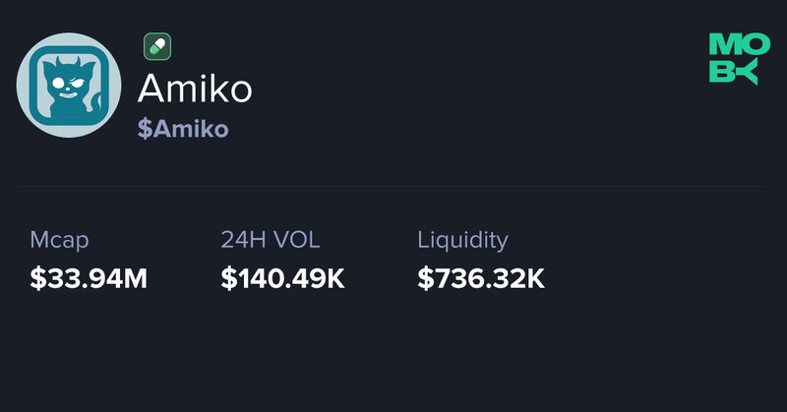Select the $33.94M market cap value
The height and width of the screenshot is (412, 787).
click(89, 278)
